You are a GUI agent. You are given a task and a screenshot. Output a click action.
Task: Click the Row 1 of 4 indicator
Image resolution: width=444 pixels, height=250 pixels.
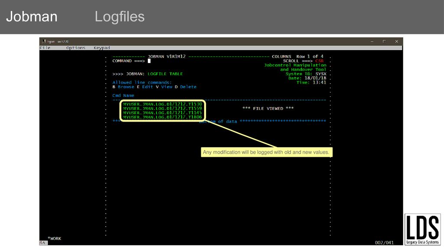click(310, 56)
